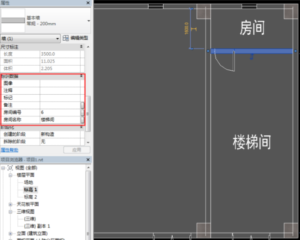The image size is (300, 240).
Task: Click the 注释 value field
Action: pyautogui.click(x=60, y=91)
